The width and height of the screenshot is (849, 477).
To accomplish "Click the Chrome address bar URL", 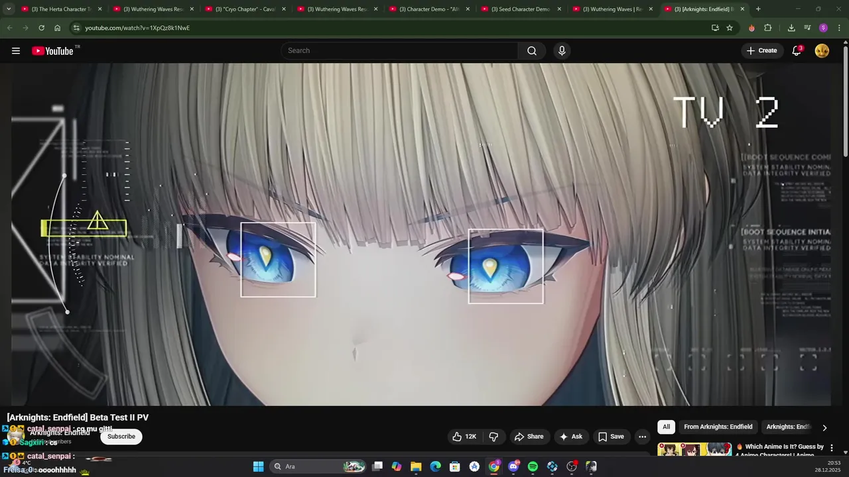I will (137, 28).
